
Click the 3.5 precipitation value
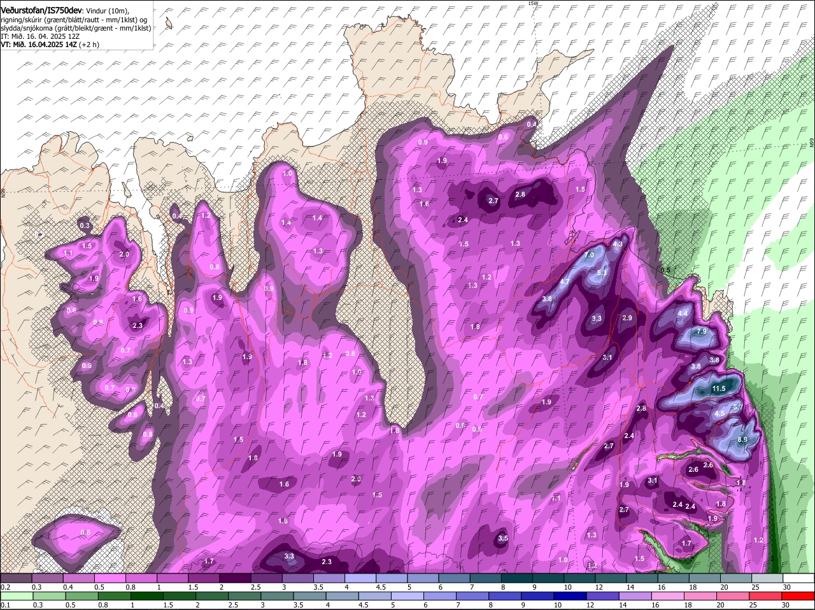click(503, 538)
